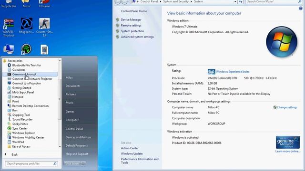Click the shield icon beside Remote settings
Viewport: 305px width, 171px height.
[118, 25]
